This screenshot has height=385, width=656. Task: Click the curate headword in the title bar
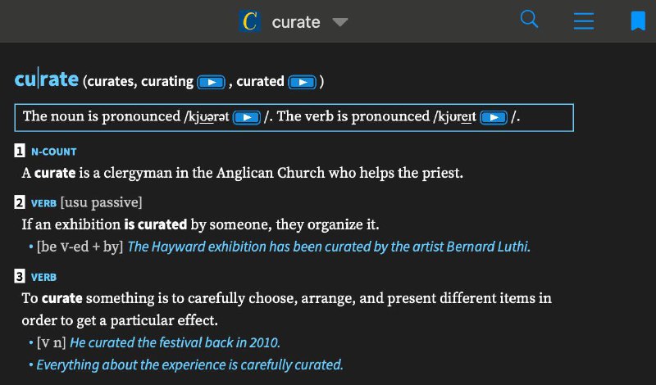tap(295, 22)
